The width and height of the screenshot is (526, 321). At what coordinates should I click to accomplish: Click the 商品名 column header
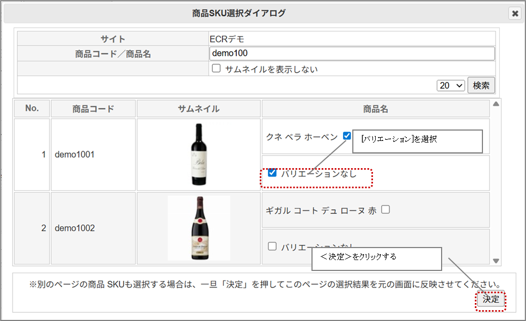(x=376, y=109)
